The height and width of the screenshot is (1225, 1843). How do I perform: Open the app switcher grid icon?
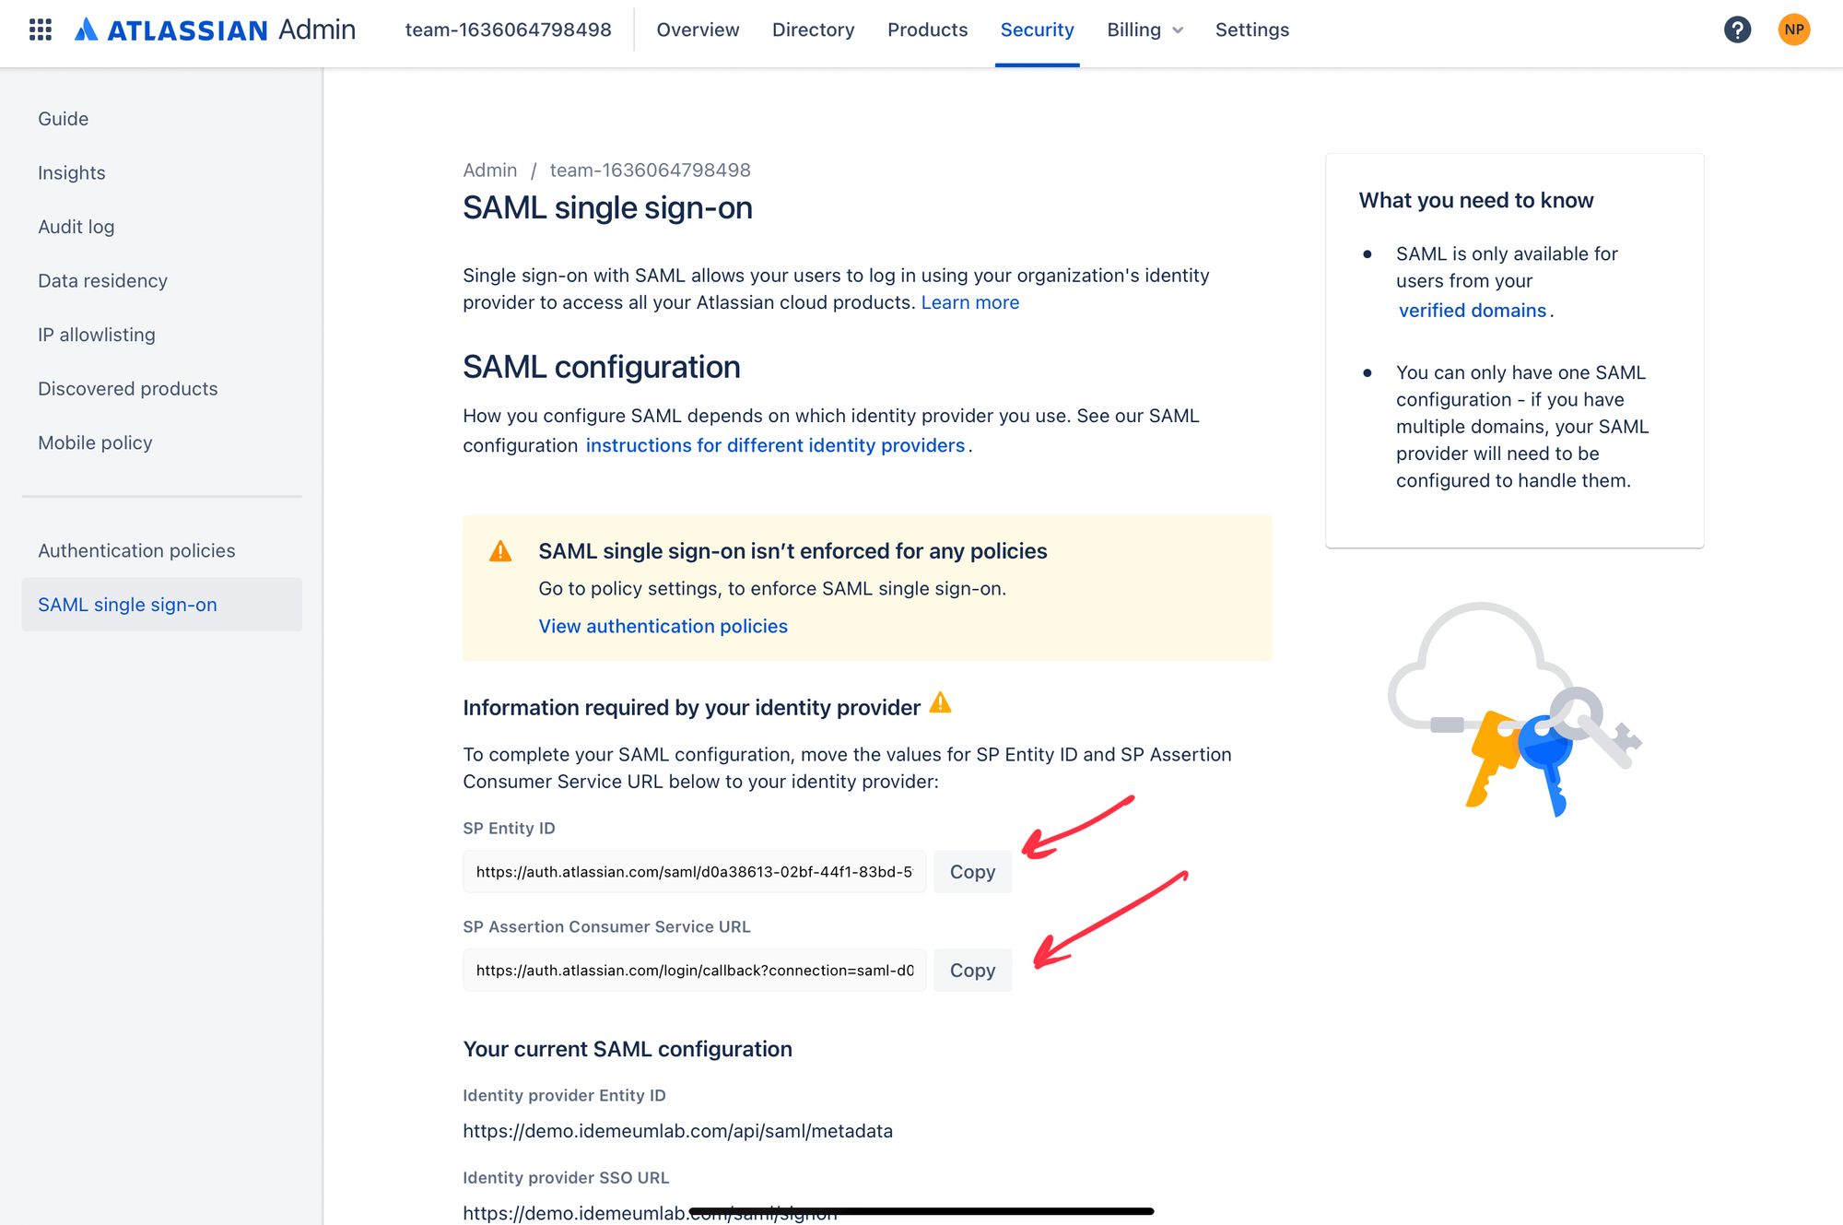point(41,29)
